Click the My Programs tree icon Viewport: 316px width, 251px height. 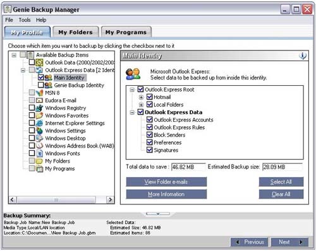[39, 168]
